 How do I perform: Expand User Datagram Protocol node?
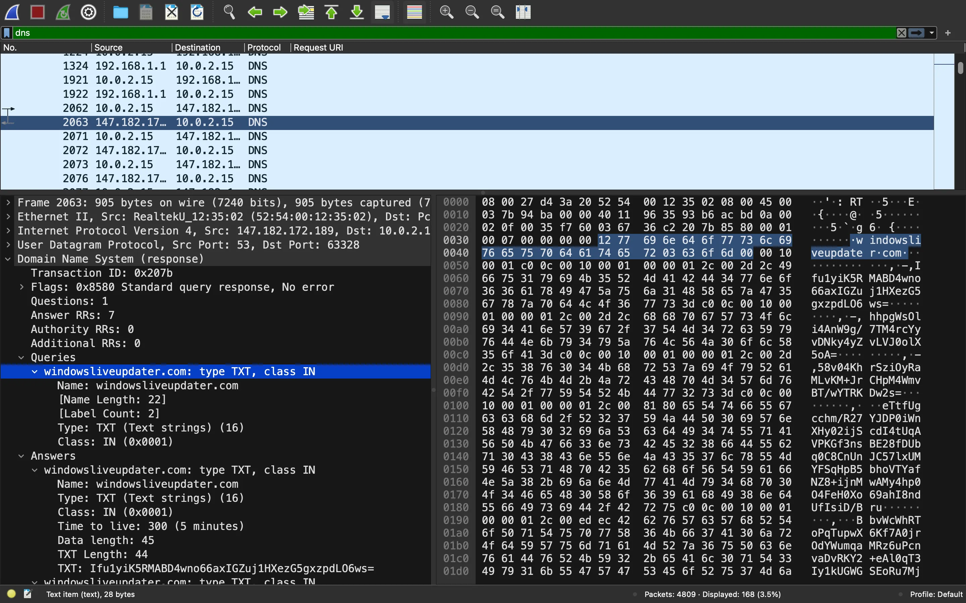point(8,245)
